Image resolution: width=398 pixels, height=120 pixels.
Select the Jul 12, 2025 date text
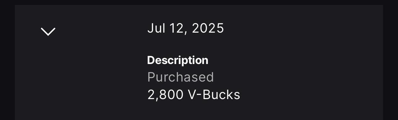(186, 29)
